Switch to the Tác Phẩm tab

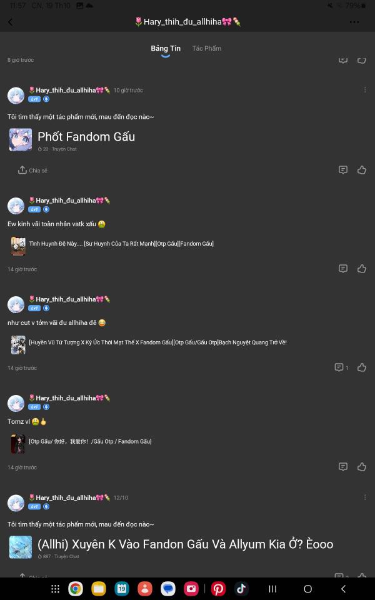207,48
